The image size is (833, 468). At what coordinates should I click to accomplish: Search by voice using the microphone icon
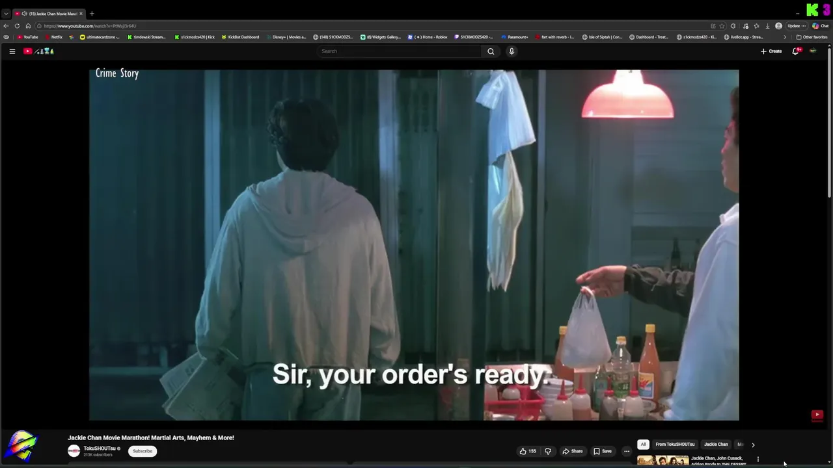512,51
